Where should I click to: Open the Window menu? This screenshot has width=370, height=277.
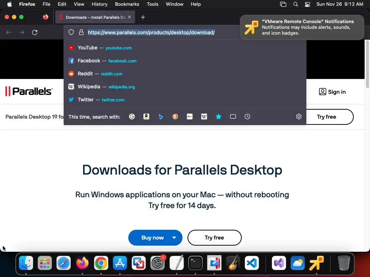click(x=175, y=4)
